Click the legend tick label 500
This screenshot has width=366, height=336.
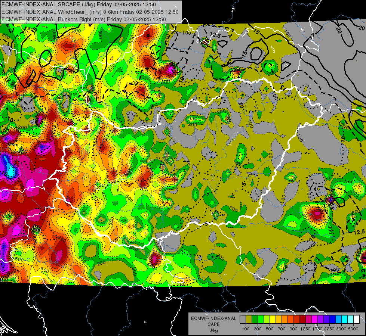(x=270, y=329)
